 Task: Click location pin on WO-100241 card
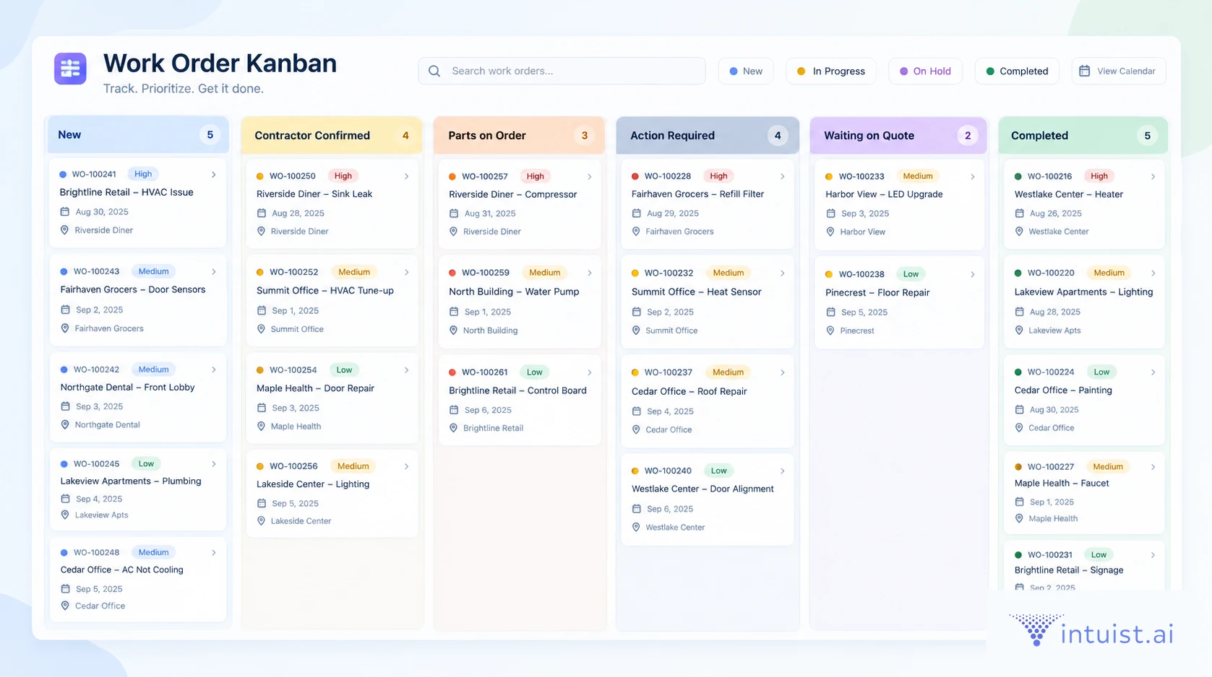(65, 230)
